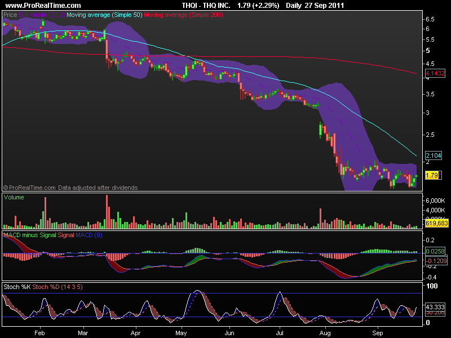Select the Moving average (Simple 50) legend
The height and width of the screenshot is (338, 451).
(x=104, y=15)
